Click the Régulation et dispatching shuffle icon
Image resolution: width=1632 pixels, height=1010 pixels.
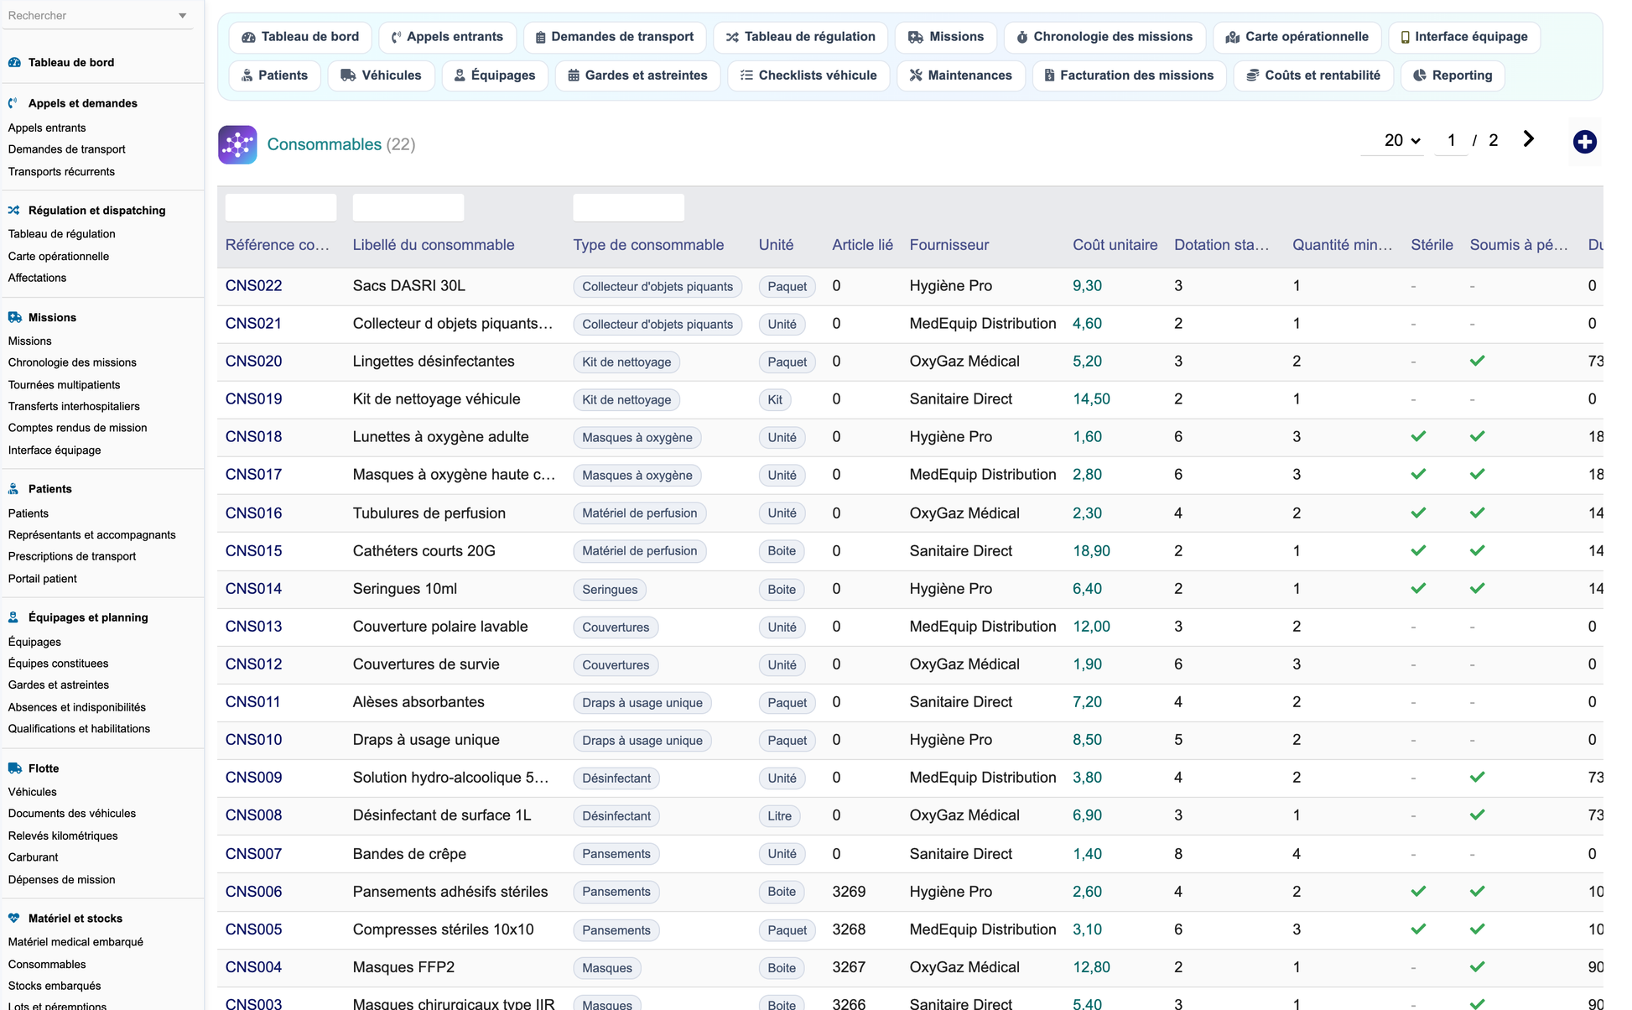pos(14,211)
